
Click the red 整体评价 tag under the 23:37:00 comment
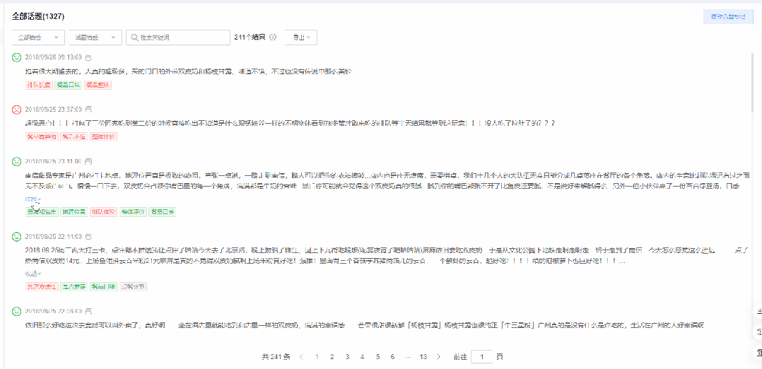pyautogui.click(x=103, y=137)
